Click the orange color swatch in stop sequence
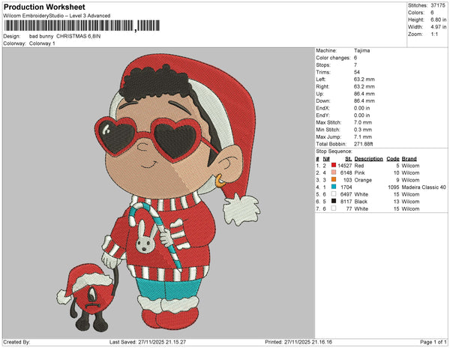This screenshot has height=348, width=450. (x=332, y=180)
